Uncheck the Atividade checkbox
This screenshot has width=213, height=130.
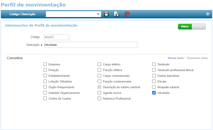[x=154, y=93]
